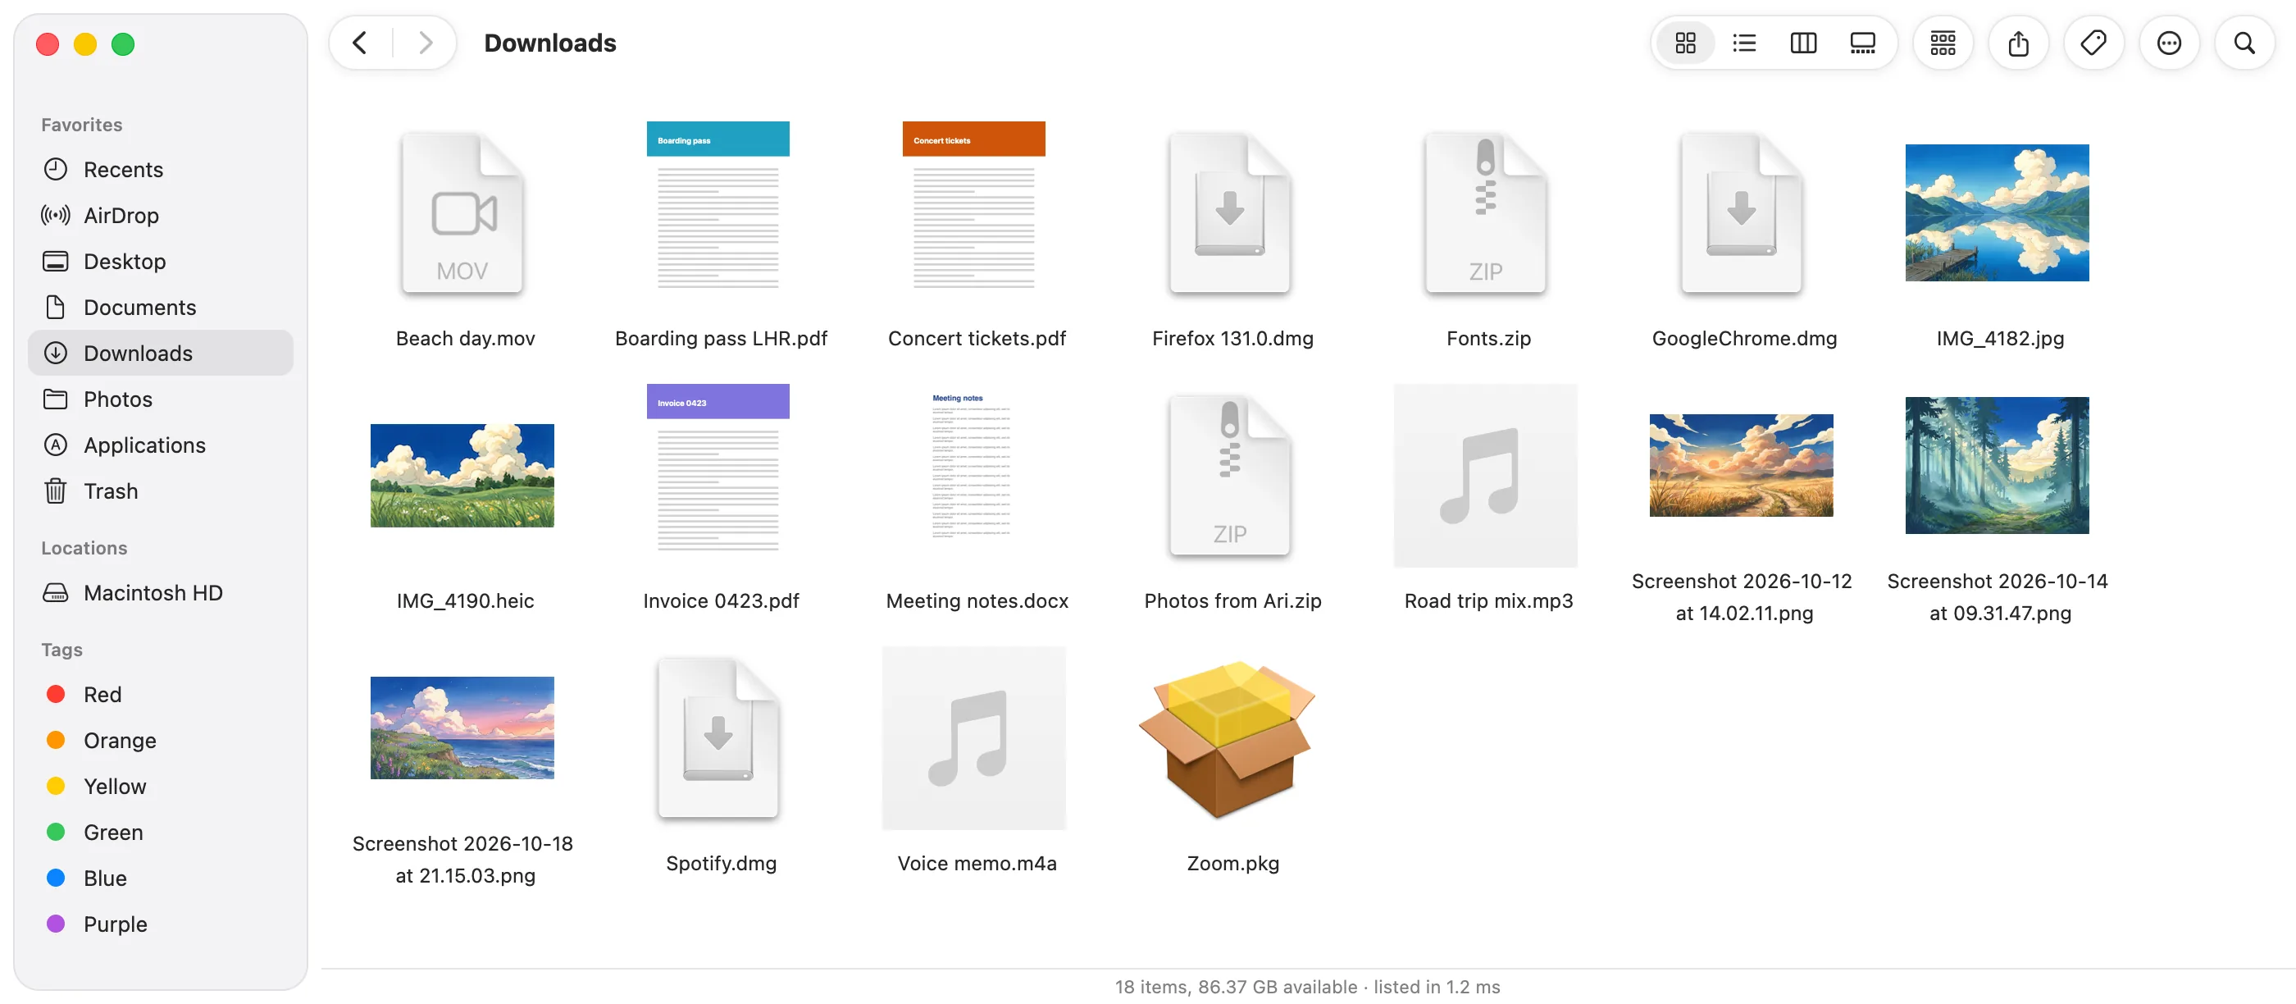The height and width of the screenshot is (1004, 2296).
Task: Select the Fonts.zip archive icon
Action: (1485, 213)
